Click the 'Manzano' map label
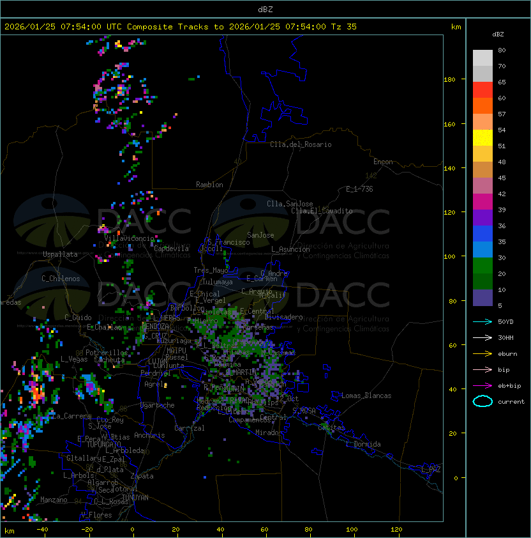This screenshot has height=538, width=531. coord(54,500)
